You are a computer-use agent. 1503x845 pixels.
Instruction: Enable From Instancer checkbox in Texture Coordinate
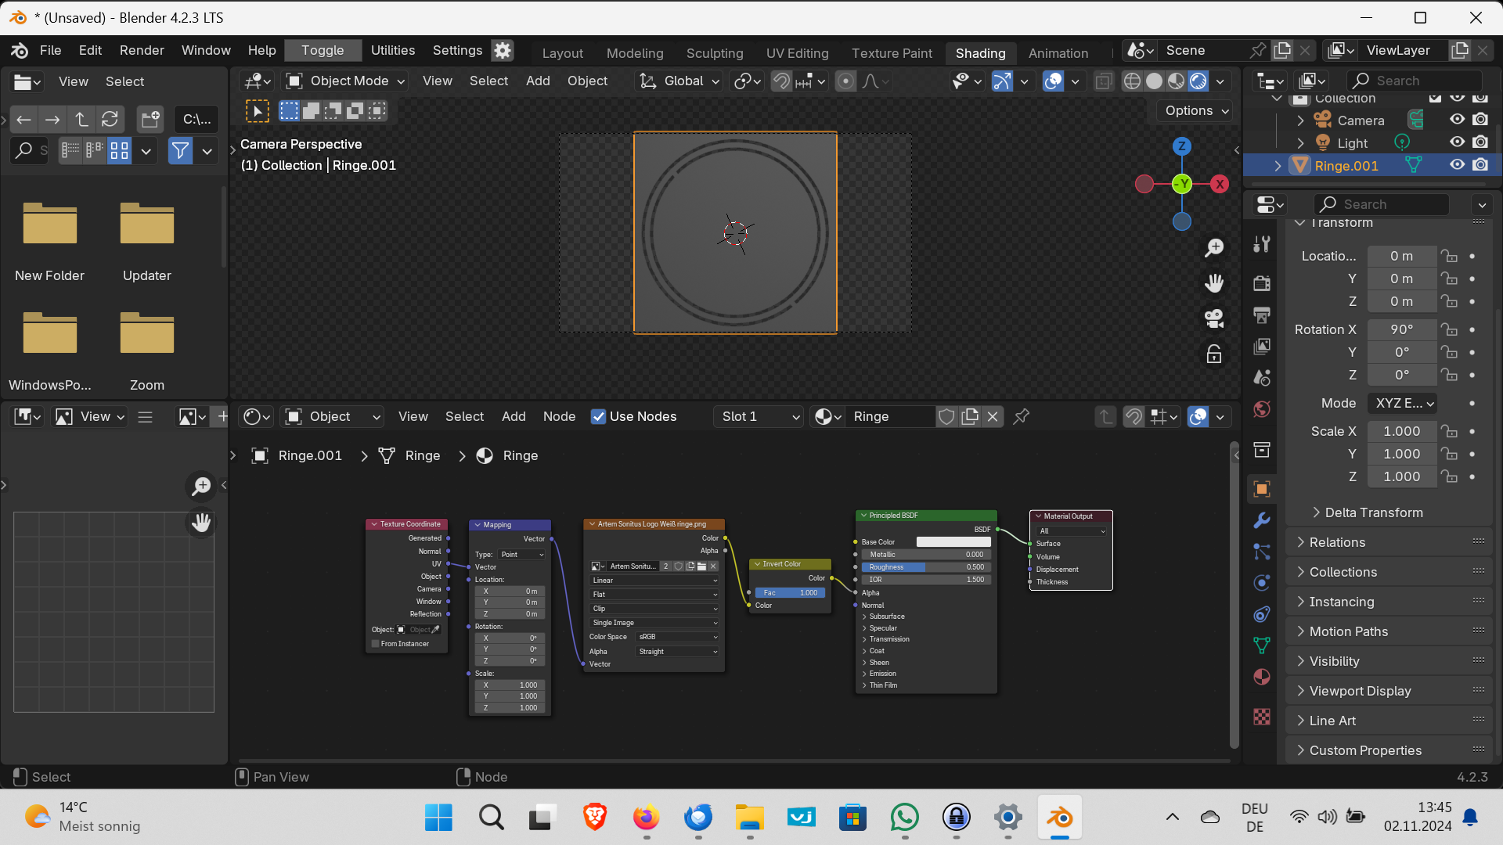376,644
